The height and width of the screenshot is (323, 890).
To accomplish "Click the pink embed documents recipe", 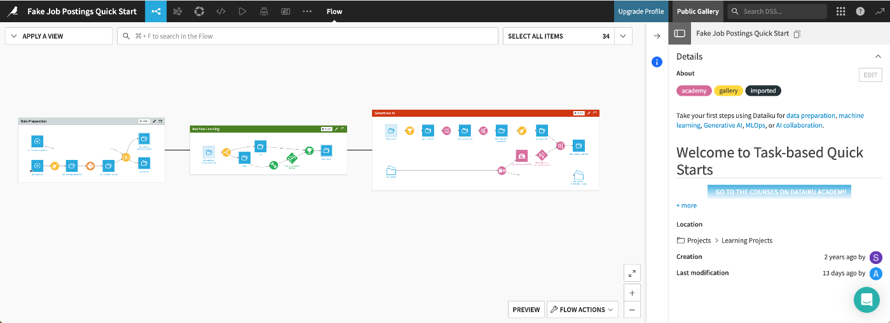I will click(x=502, y=171).
